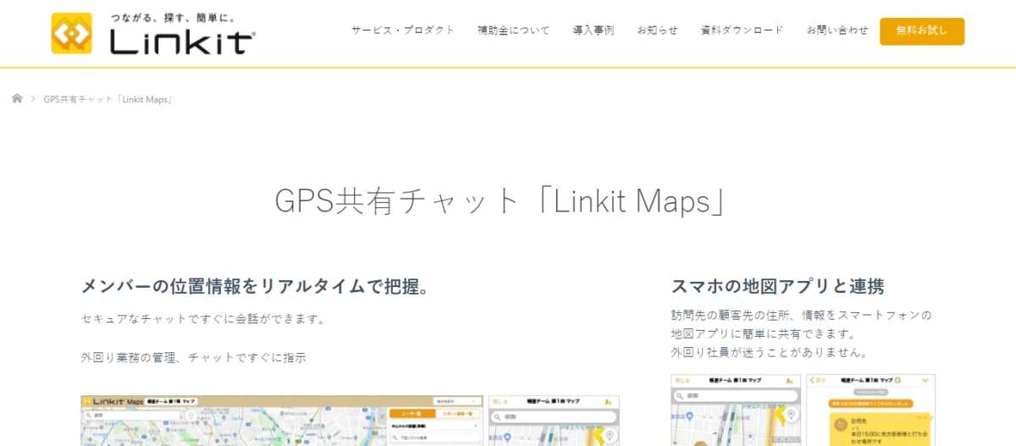Viewport: 1016px width, 446px height.
Task: Click text 外回り業務の管理、チャットですぐに指示
Action: pos(193,357)
